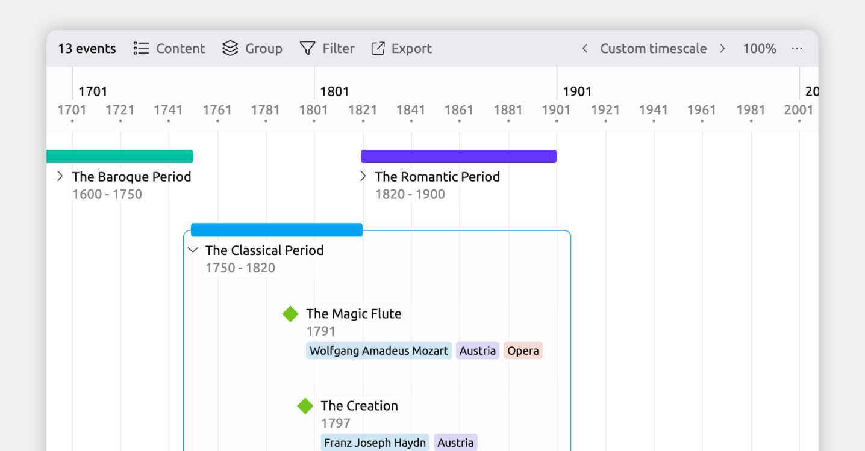The width and height of the screenshot is (865, 451).
Task: Open The Creation event title
Action: 360,405
